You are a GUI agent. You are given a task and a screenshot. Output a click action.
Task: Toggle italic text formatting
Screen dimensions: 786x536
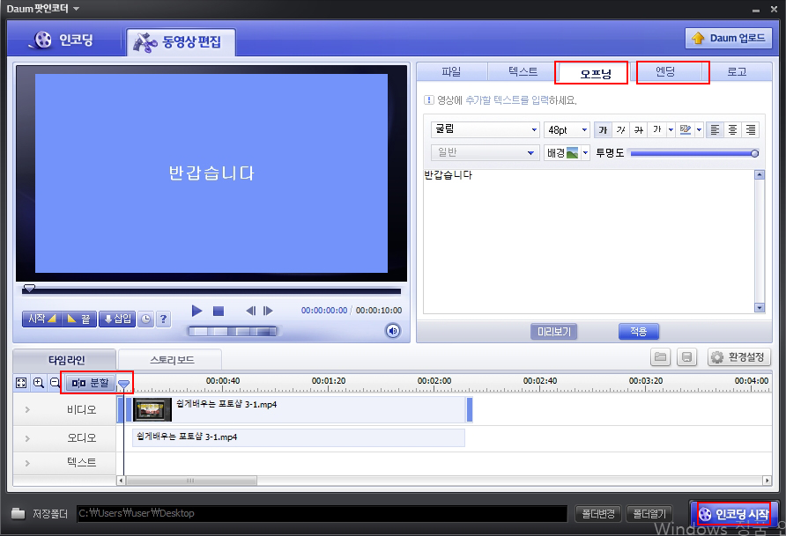621,129
